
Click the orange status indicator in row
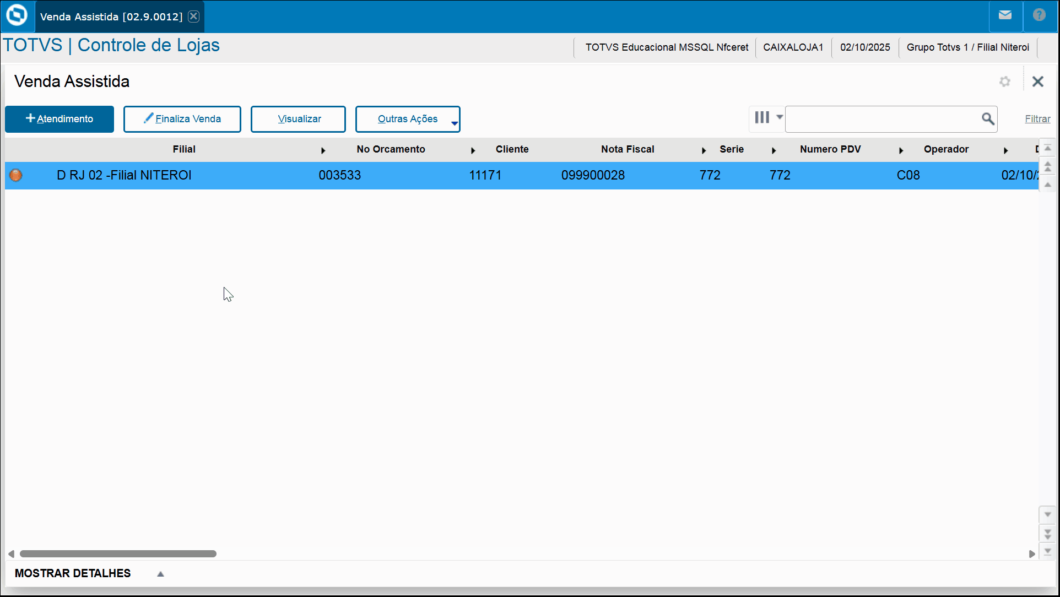pos(16,175)
